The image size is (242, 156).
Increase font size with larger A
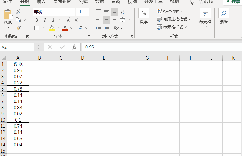pyautogui.click(x=68, y=20)
